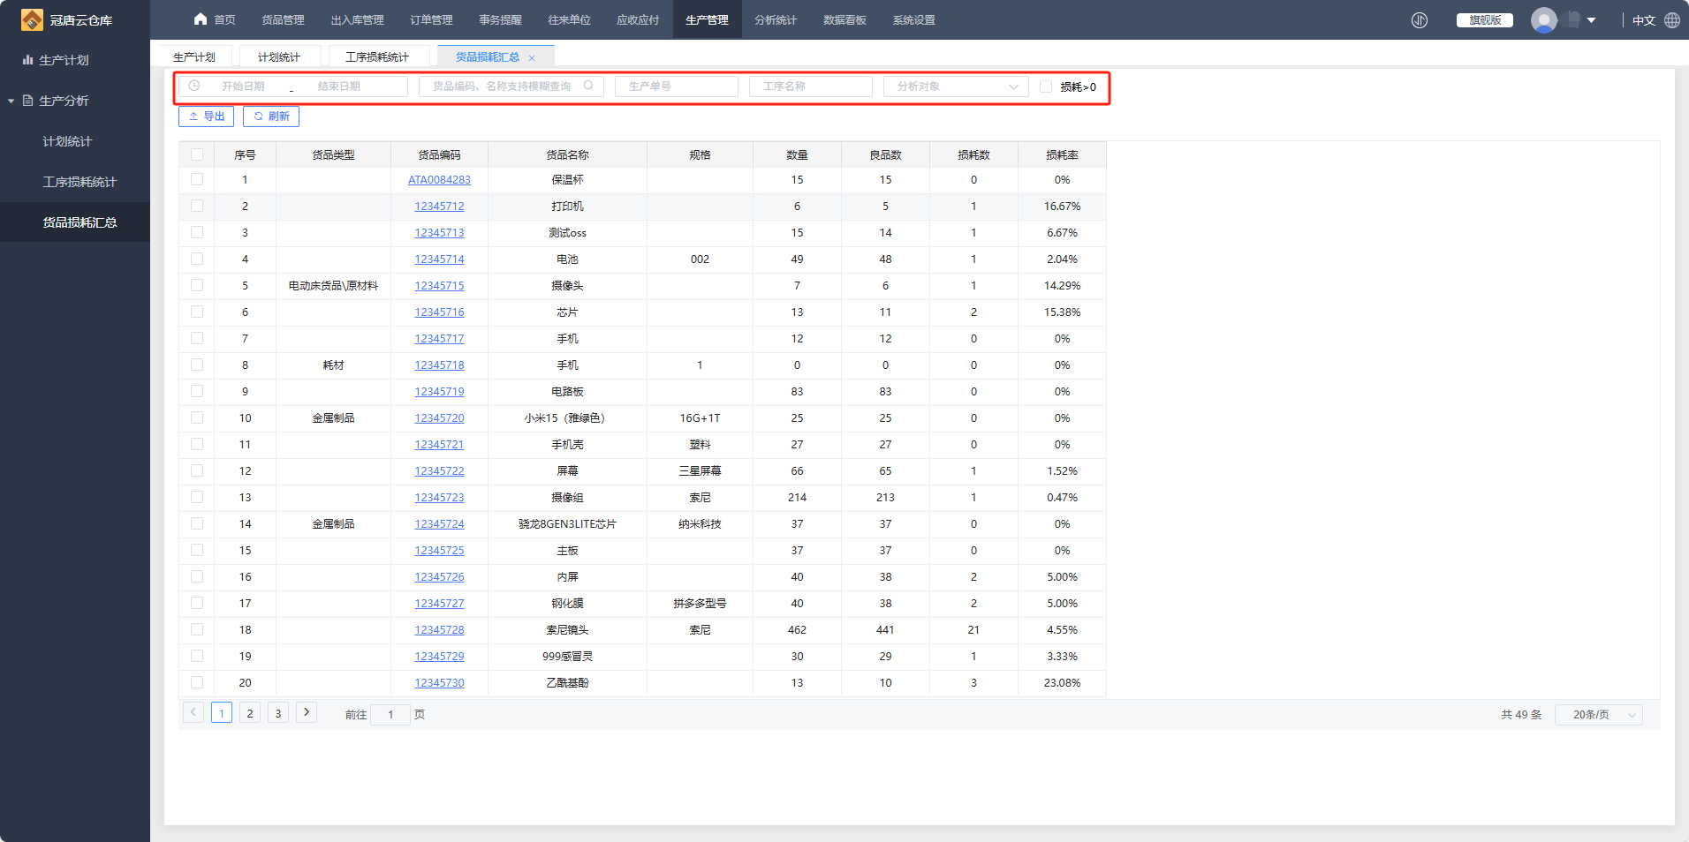Check the row for 保温杯
Screen dimensions: 1689x842
(197, 179)
